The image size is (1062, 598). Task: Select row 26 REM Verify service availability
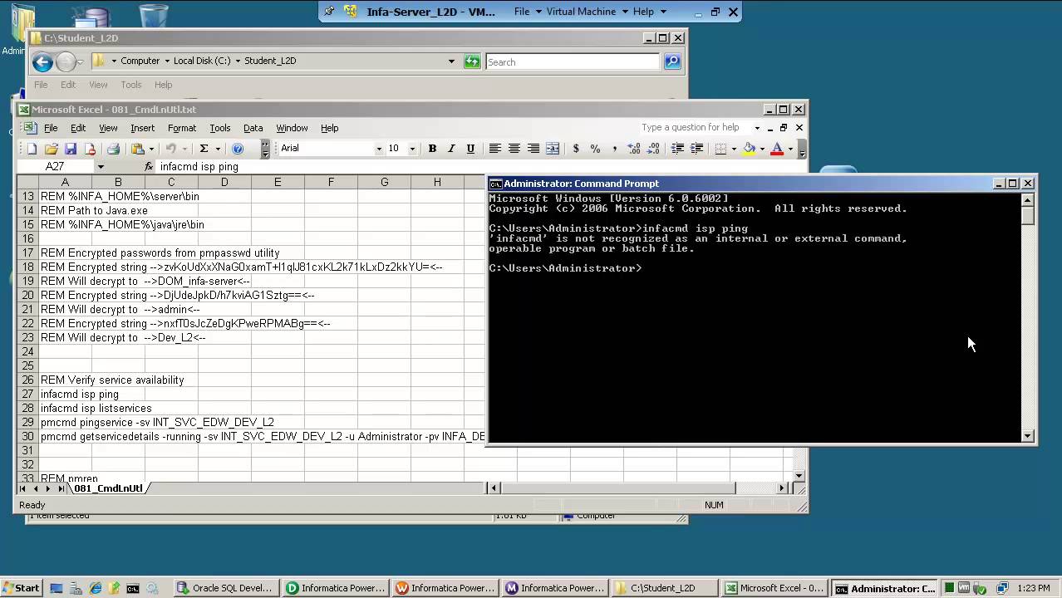click(x=27, y=380)
